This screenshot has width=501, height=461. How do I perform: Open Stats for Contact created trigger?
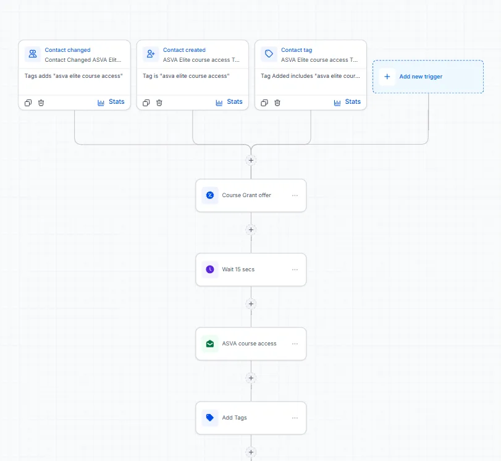[229, 102]
